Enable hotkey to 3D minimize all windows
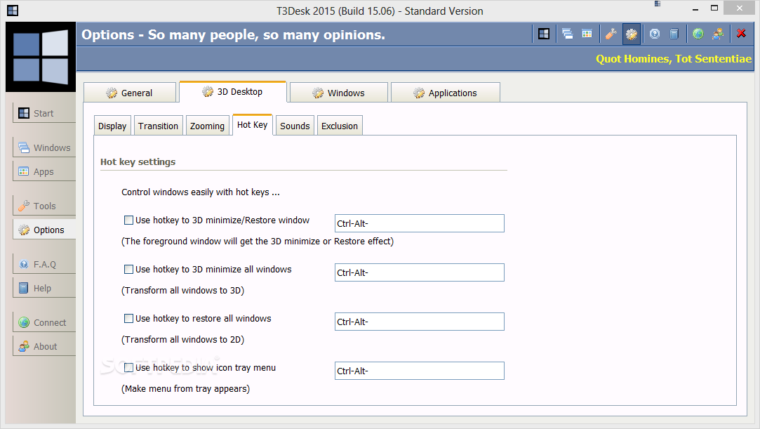The height and width of the screenshot is (429, 760). (x=128, y=269)
